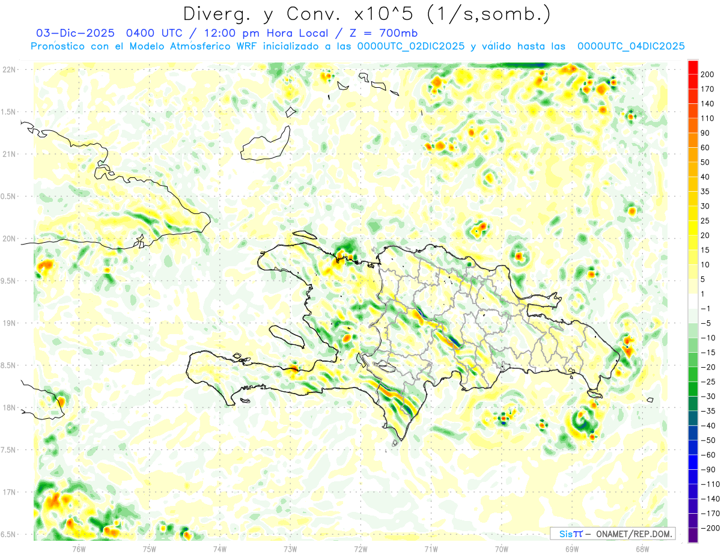This screenshot has height=557, width=721.
Task: Click the '-200' value on the color scale
Action: (x=711, y=528)
